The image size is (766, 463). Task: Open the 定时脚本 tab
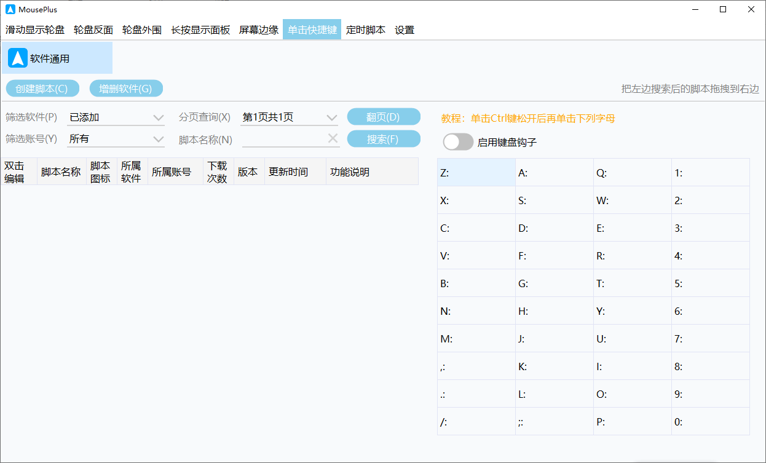(x=366, y=30)
